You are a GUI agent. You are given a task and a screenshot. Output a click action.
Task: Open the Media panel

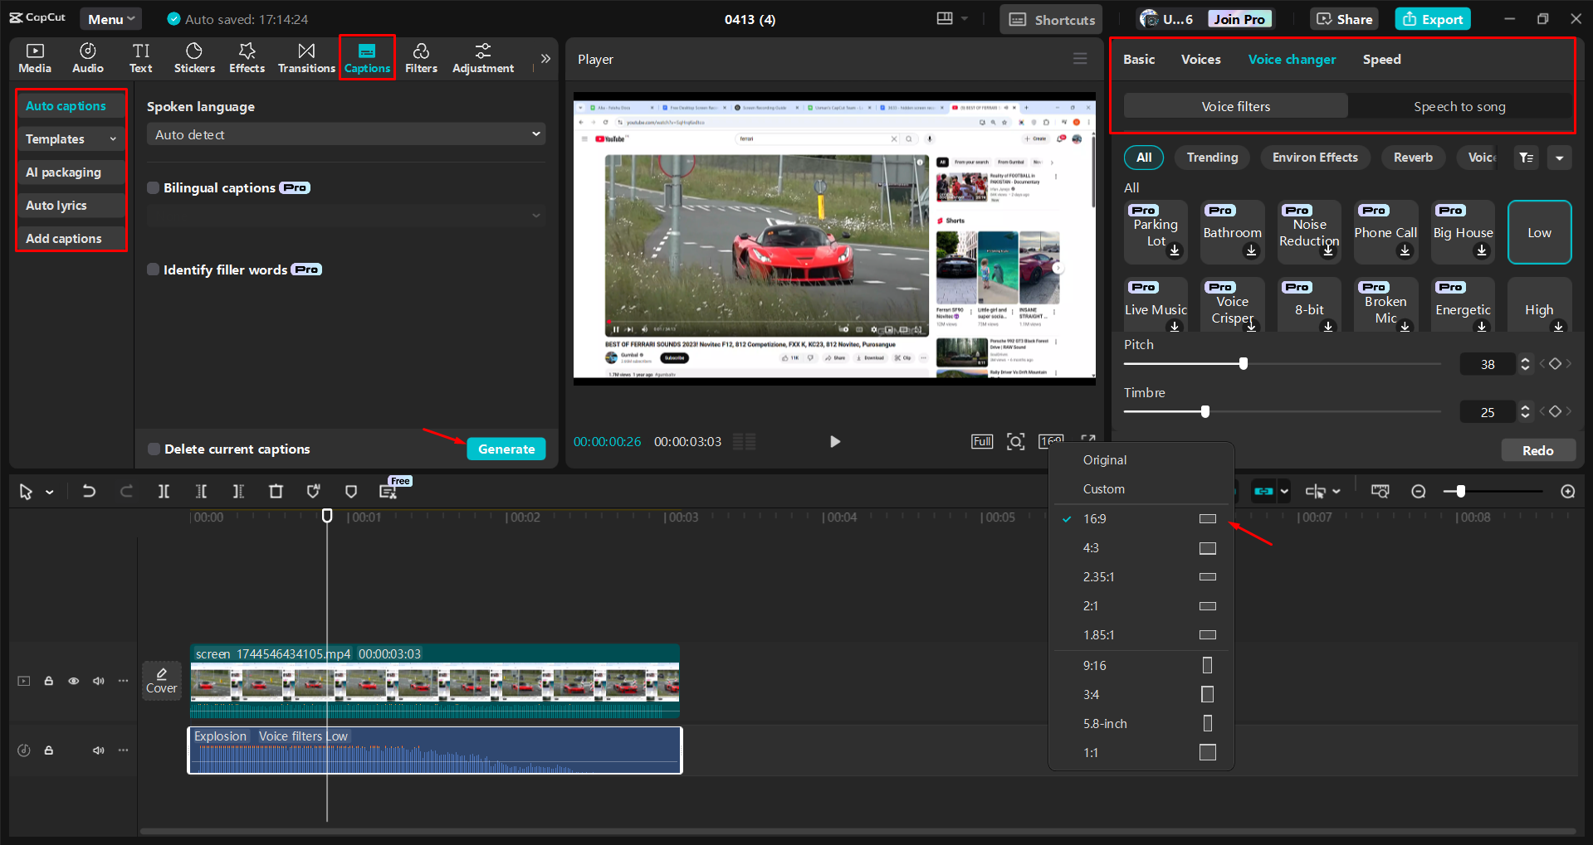point(34,57)
